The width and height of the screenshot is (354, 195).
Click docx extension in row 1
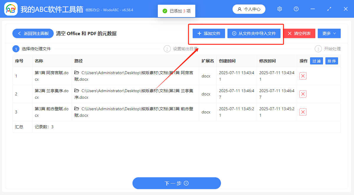pyautogui.click(x=206, y=76)
